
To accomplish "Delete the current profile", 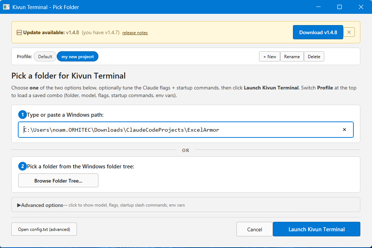I will pos(314,57).
